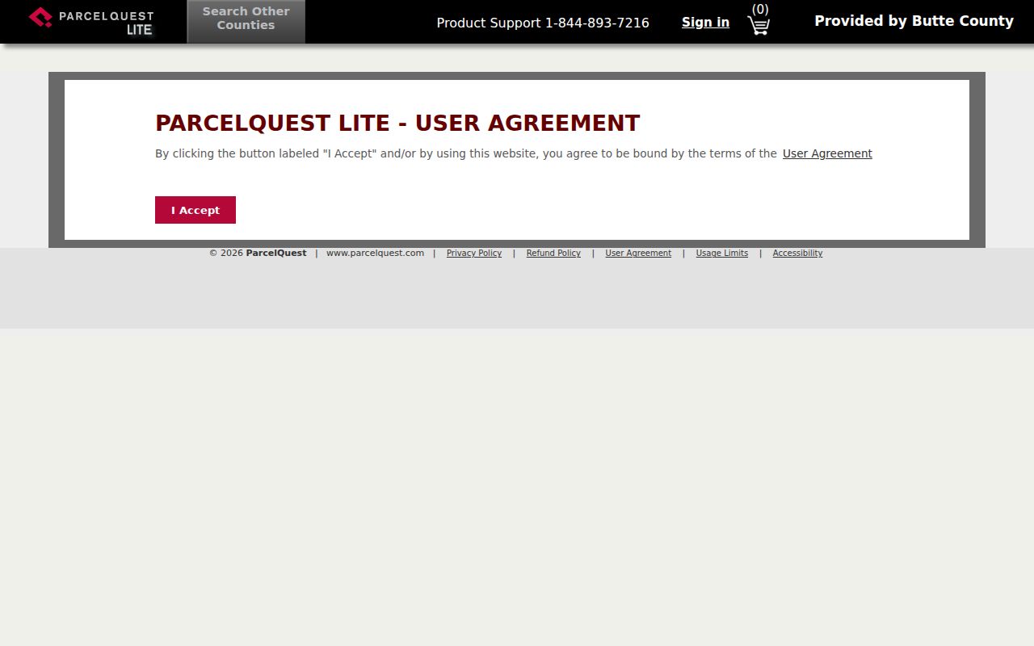Open User Agreement link in footer
The height and width of the screenshot is (646, 1034).
638,253
